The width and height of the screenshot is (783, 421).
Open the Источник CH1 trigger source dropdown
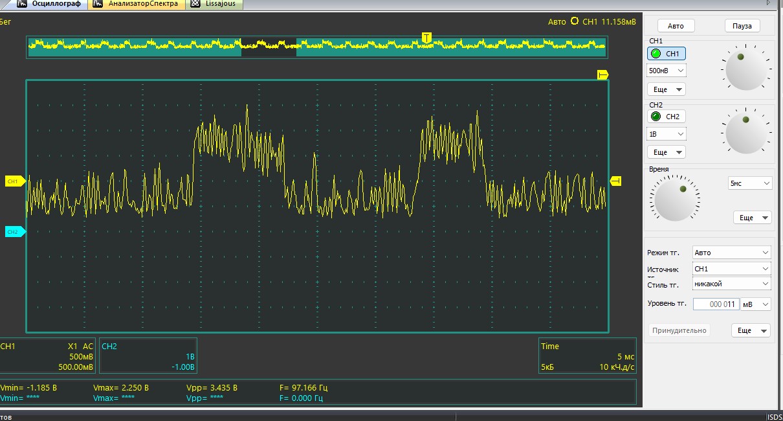click(x=731, y=268)
